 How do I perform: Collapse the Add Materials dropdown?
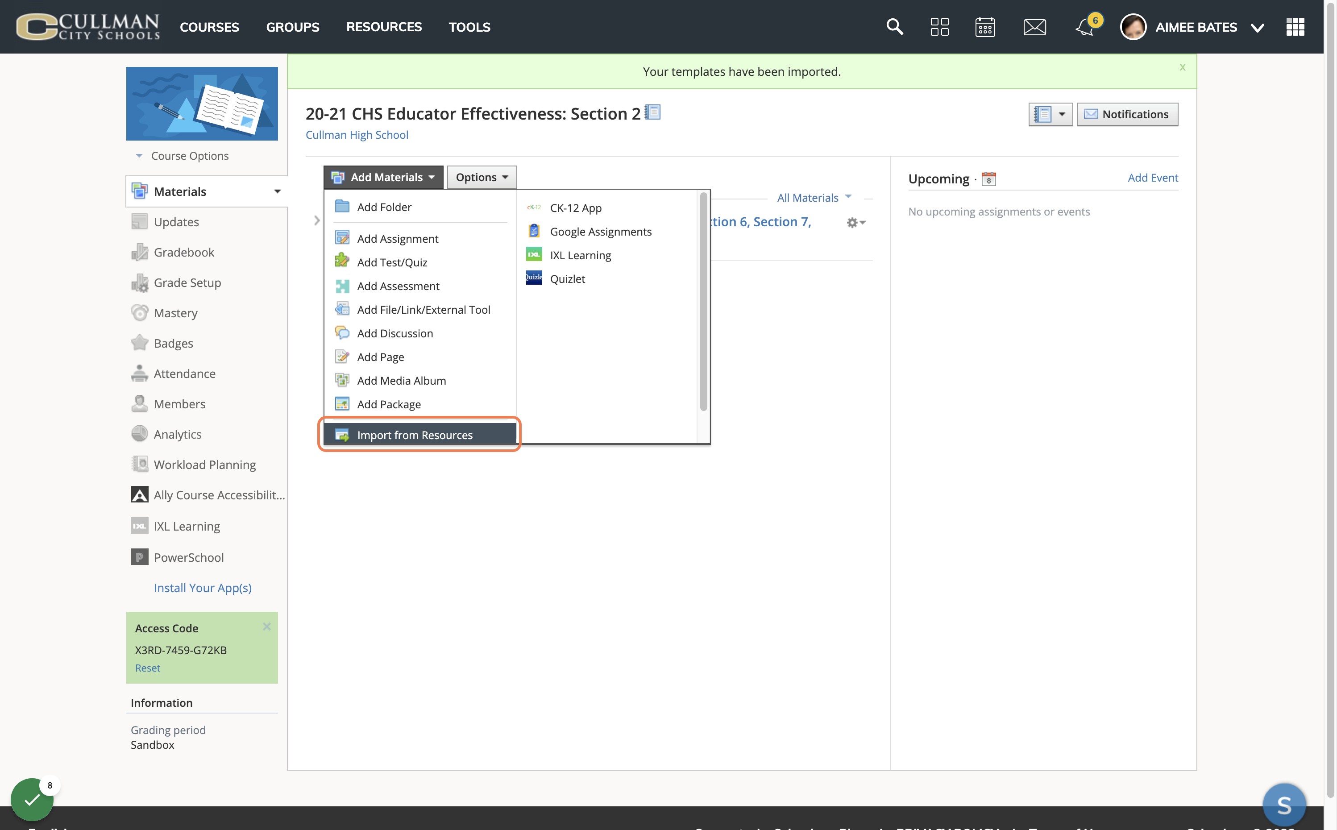click(383, 177)
